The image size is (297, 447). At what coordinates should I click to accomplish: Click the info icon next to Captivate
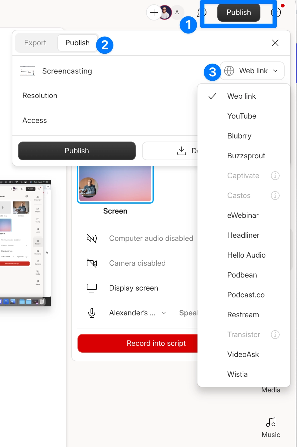tap(275, 176)
